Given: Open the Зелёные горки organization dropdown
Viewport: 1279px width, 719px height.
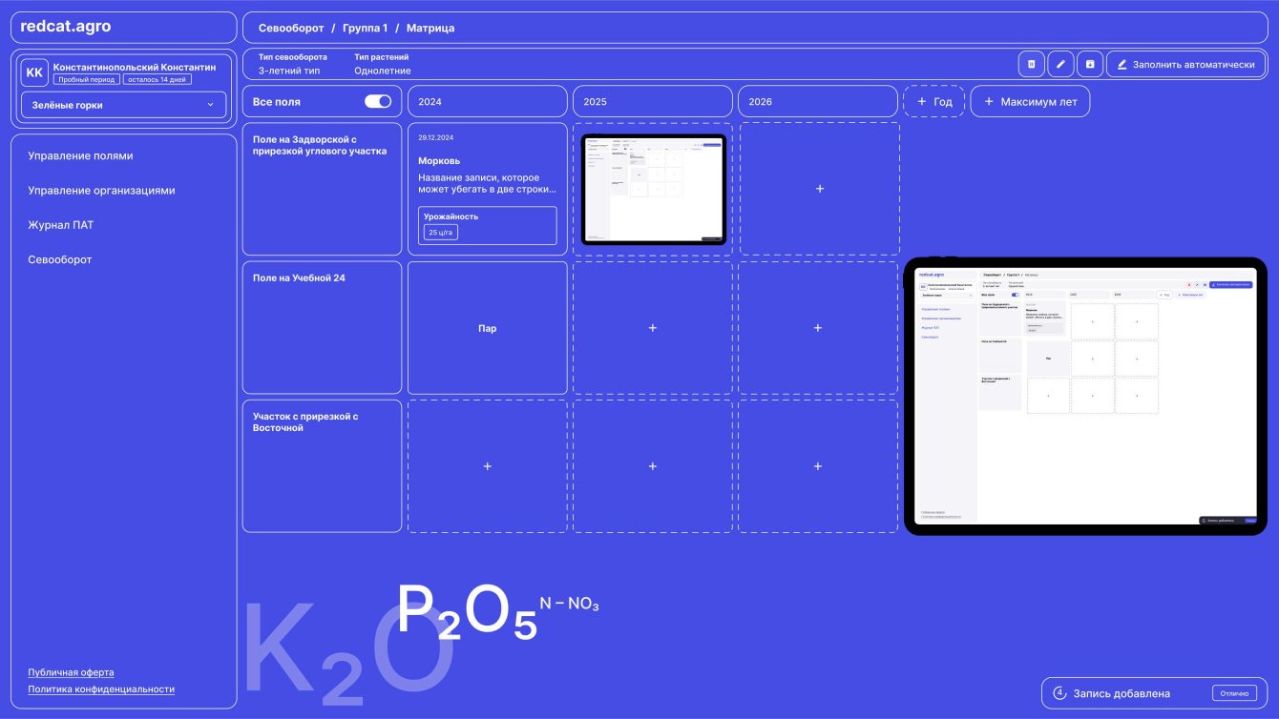Looking at the screenshot, I should pos(123,105).
